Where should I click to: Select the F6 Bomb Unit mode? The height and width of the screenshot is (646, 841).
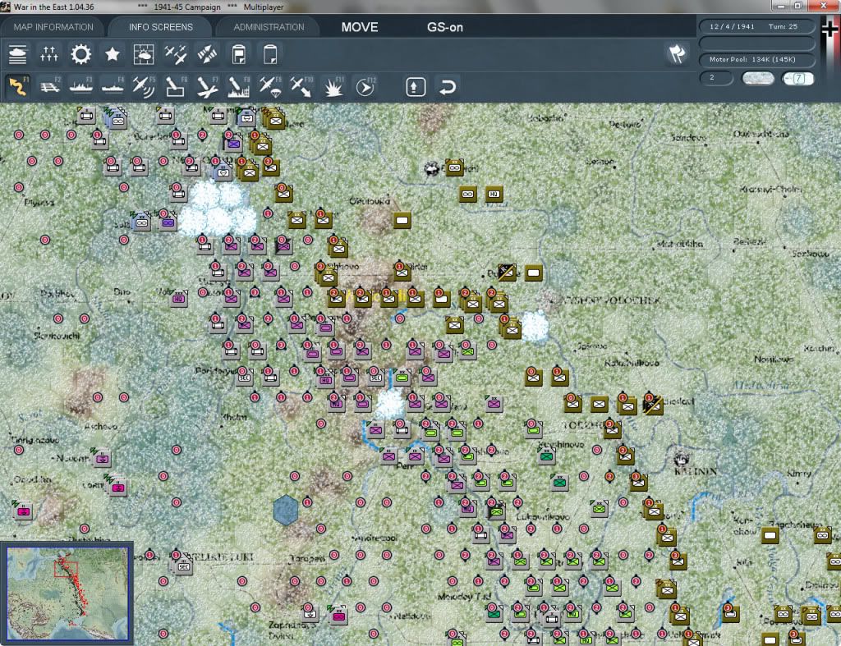click(x=176, y=86)
